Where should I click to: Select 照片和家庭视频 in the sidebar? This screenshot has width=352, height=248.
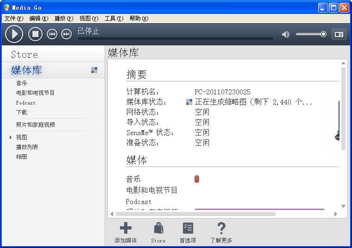click(x=36, y=124)
